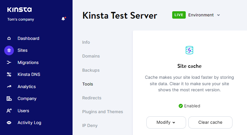247x135 pixels.
Task: Click the Analytics chart icon
Action: point(9,86)
